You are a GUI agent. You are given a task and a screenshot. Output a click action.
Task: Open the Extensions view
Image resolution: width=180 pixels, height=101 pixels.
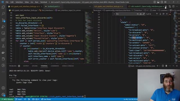point(3,40)
